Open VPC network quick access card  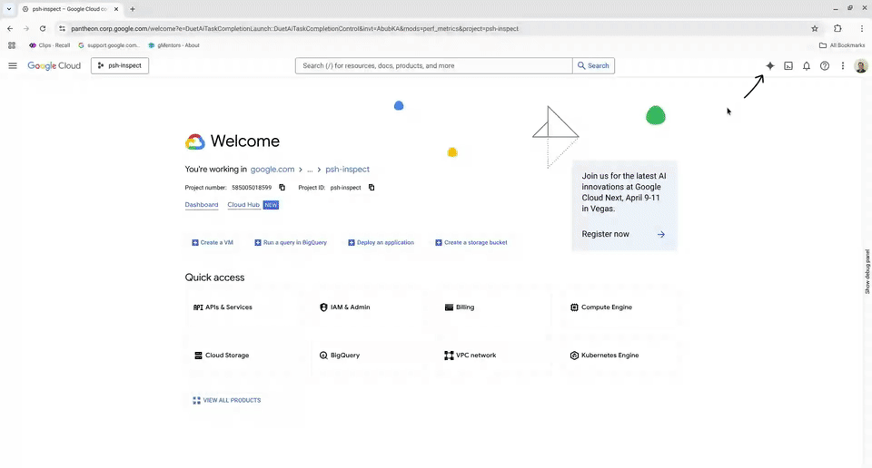(x=495, y=356)
